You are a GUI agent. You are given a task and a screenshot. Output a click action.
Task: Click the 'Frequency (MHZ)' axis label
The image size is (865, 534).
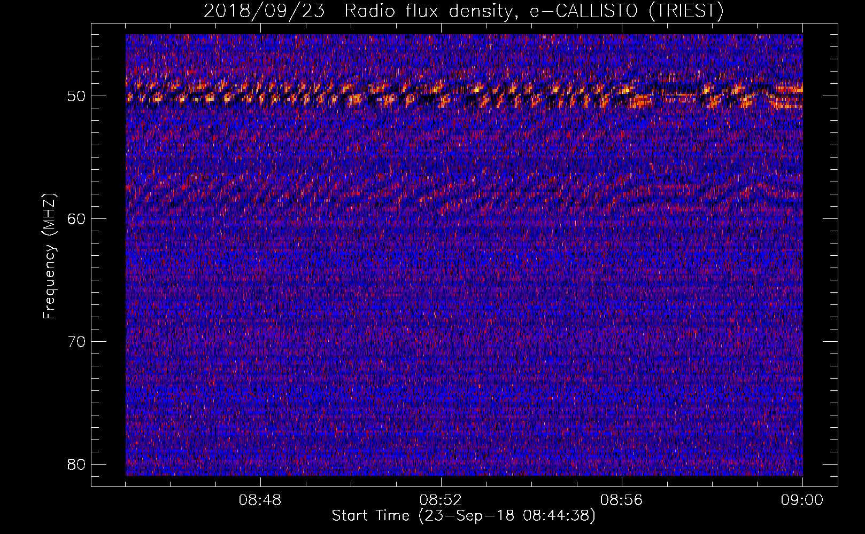(49, 256)
